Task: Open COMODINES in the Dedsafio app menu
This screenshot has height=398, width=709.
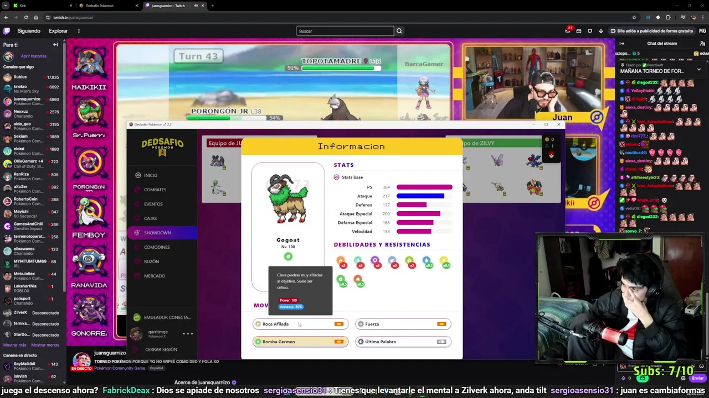Action: (x=156, y=247)
